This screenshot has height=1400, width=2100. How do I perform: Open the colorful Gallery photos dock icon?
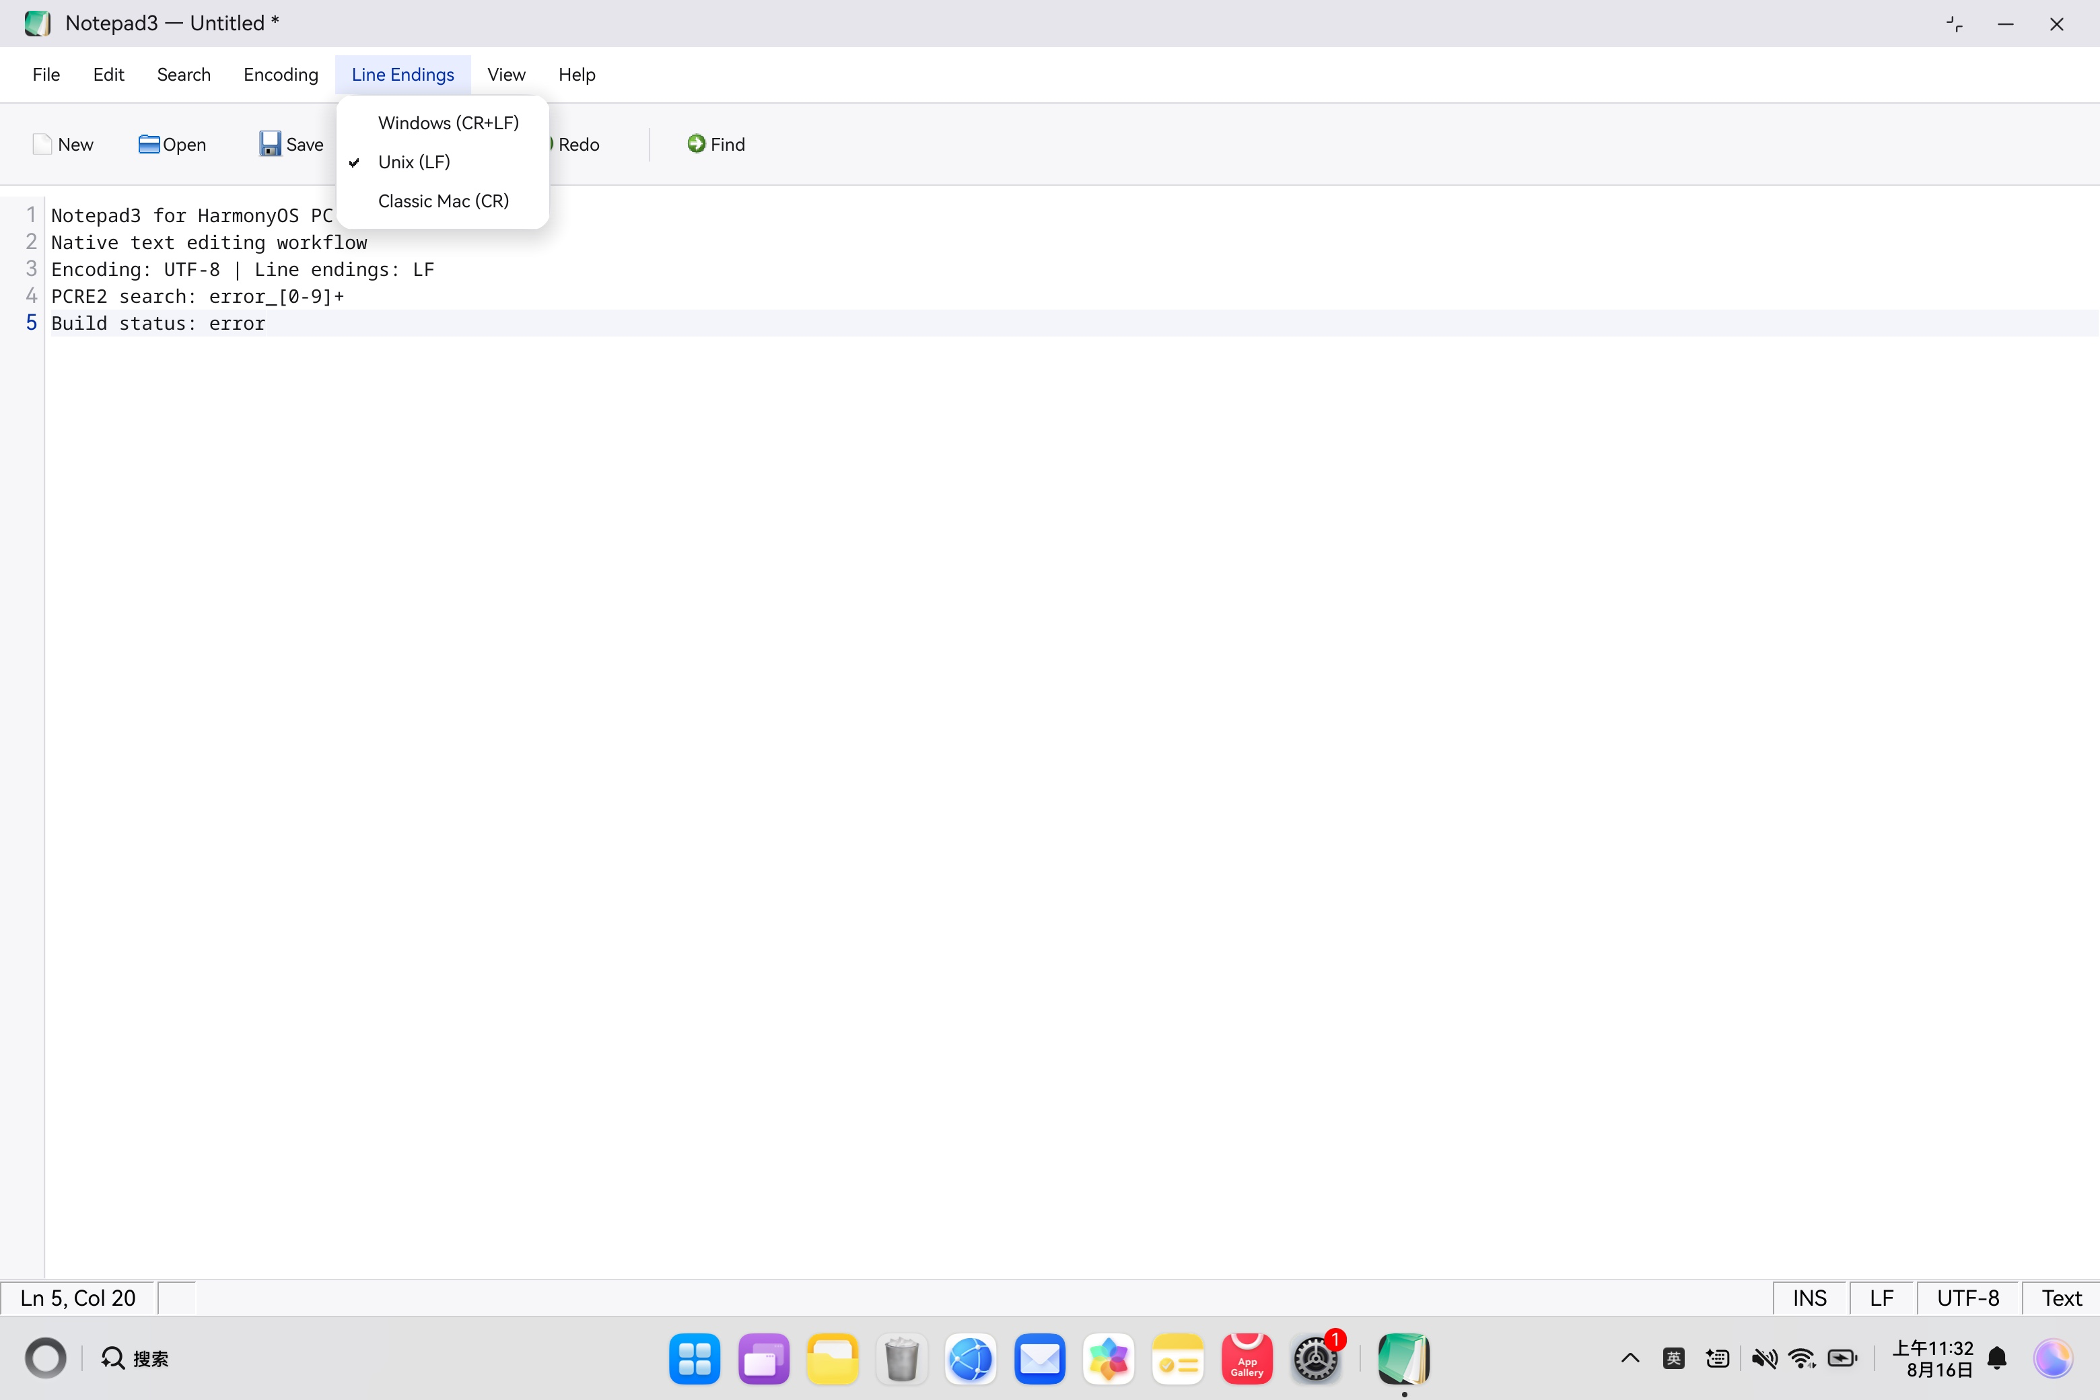point(1109,1359)
